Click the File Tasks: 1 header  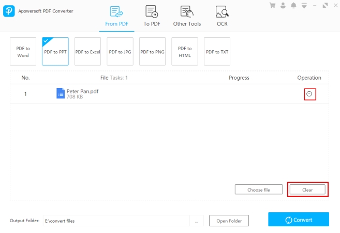pyautogui.click(x=114, y=78)
